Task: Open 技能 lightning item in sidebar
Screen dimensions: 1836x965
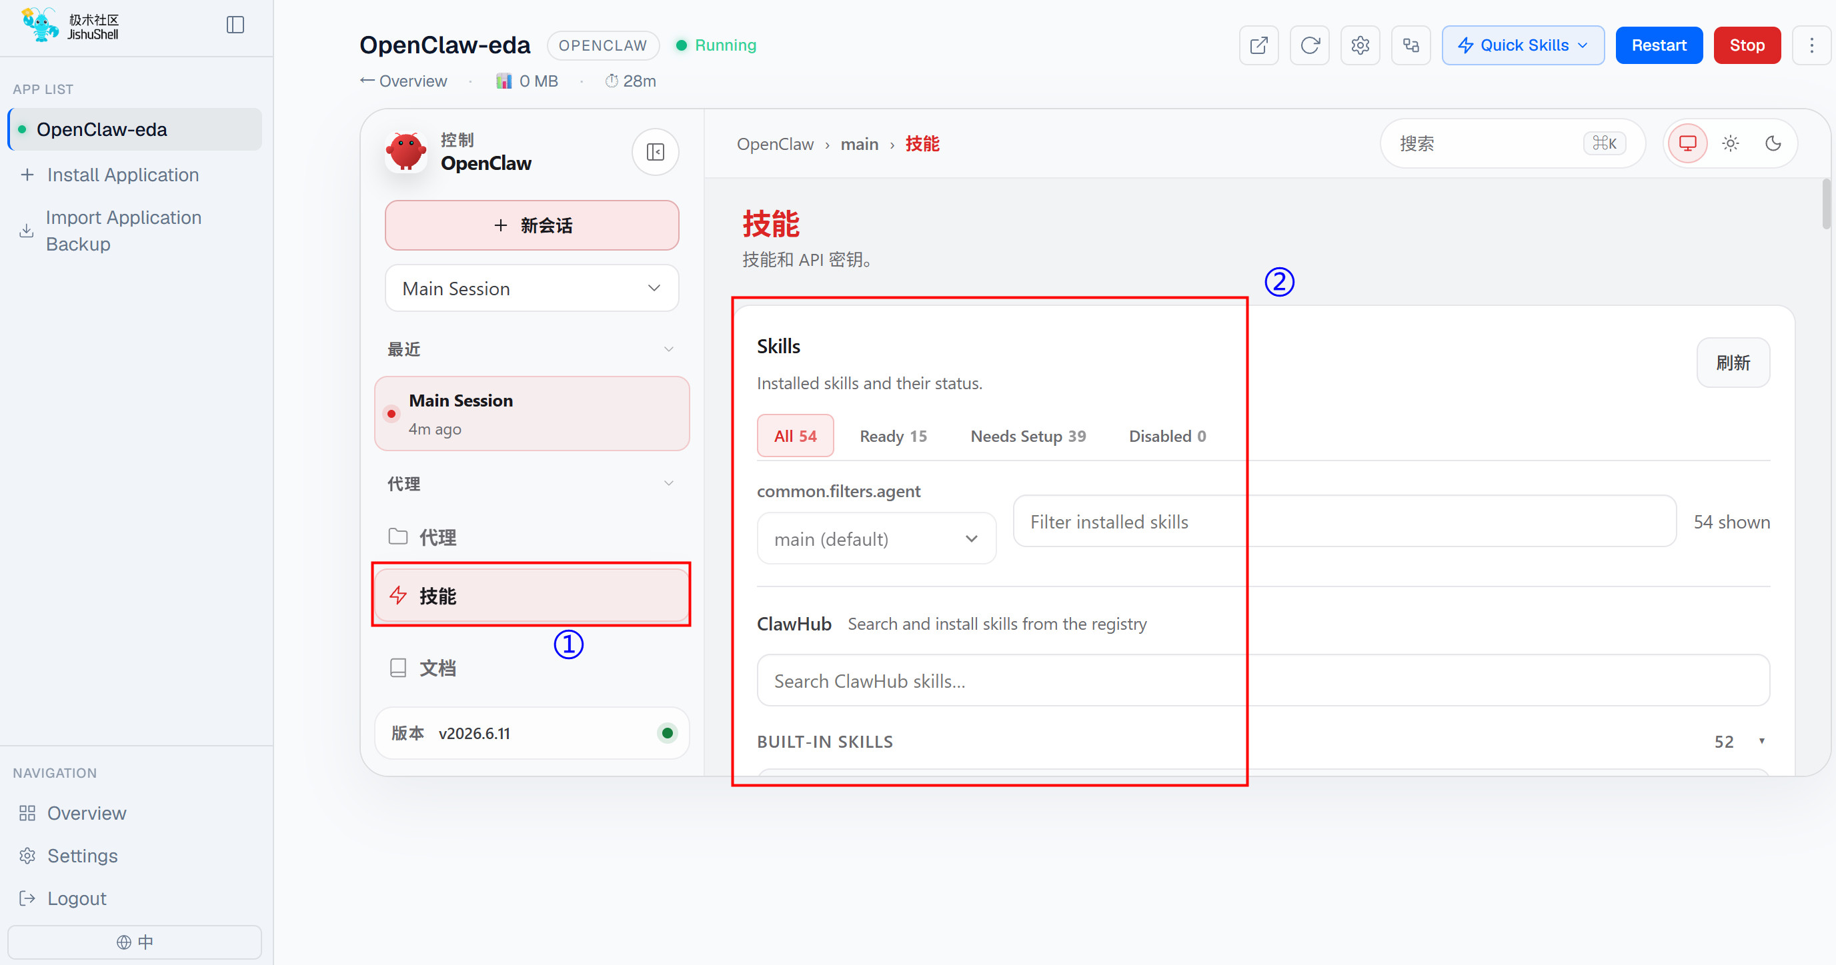Action: click(532, 595)
